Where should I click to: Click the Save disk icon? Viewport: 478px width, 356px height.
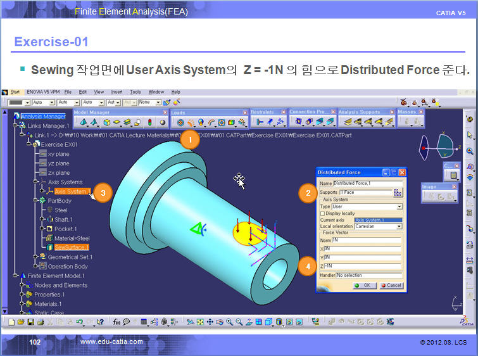(x=31, y=322)
